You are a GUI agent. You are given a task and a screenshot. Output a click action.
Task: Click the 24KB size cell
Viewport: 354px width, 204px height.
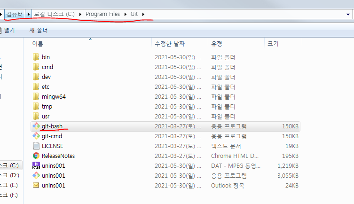(292, 185)
